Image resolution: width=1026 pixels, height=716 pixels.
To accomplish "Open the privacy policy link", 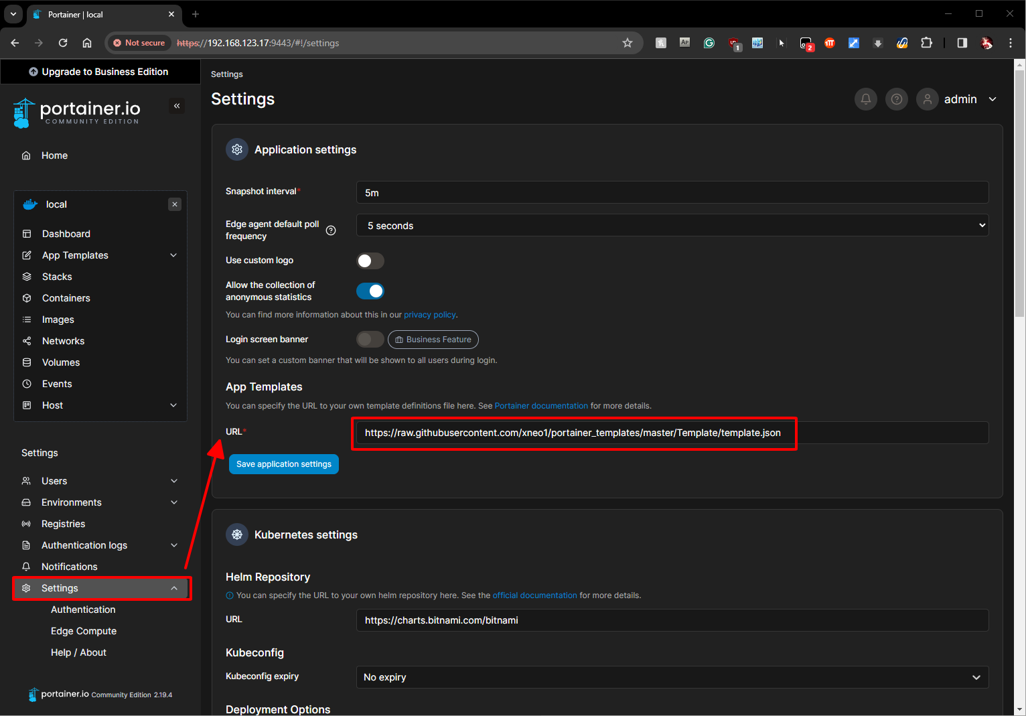I will tap(429, 315).
